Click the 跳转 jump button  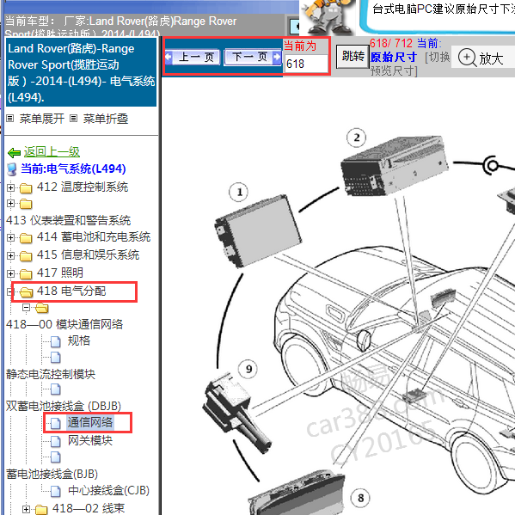click(353, 57)
